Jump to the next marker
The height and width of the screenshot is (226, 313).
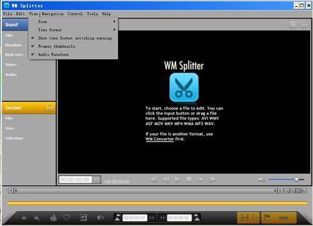pyautogui.click(x=212, y=179)
